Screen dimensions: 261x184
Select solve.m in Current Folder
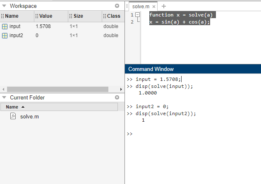coord(29,117)
